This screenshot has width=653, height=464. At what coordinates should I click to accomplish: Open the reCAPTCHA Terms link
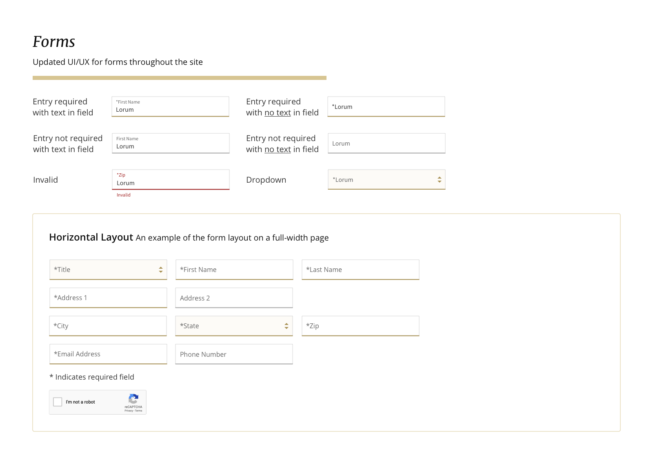click(139, 411)
